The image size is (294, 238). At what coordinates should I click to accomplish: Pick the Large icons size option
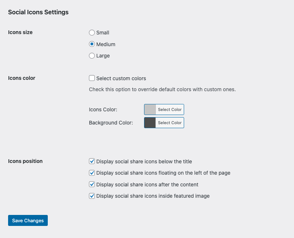[92, 56]
